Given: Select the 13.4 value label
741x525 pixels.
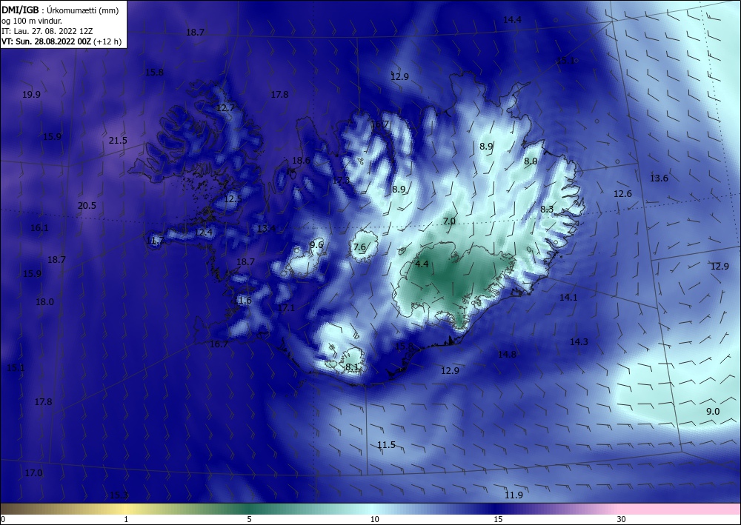Looking at the screenshot, I should pos(266,229).
